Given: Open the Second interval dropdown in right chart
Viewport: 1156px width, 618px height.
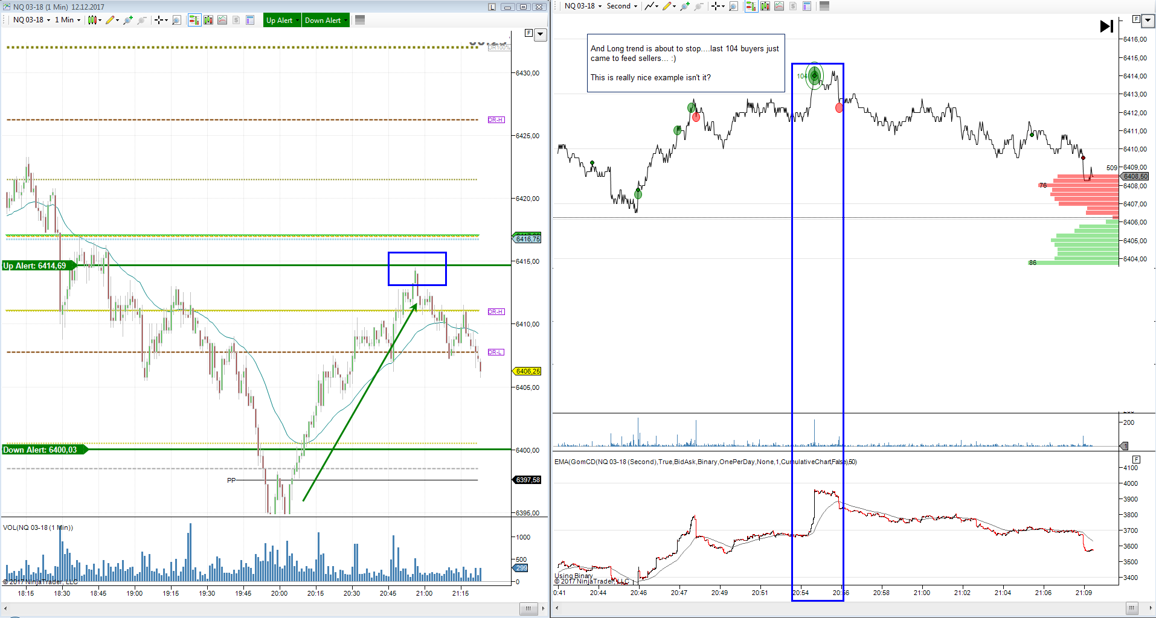Looking at the screenshot, I should click(x=622, y=6).
